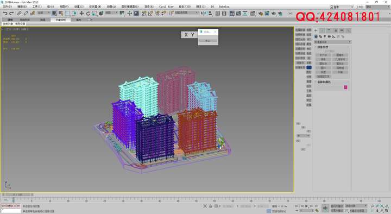Select Cameras category in Create panel

[x=329, y=36]
